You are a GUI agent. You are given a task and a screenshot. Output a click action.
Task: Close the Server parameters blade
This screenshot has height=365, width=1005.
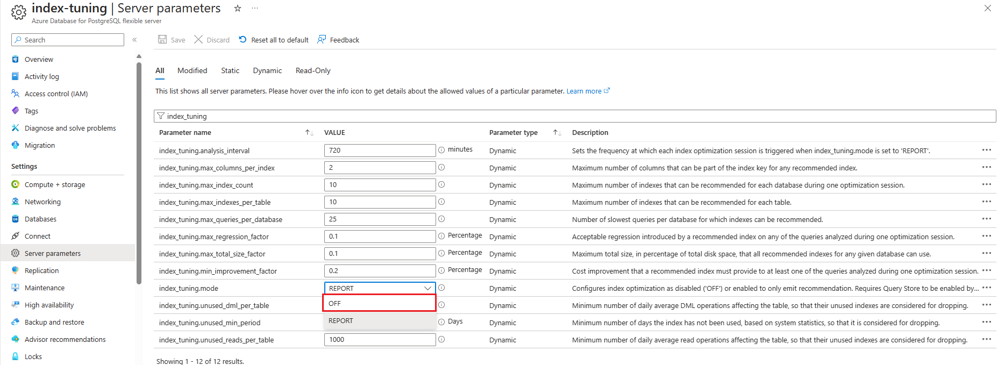point(988,8)
